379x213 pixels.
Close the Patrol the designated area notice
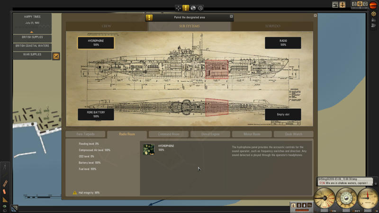(231, 17)
